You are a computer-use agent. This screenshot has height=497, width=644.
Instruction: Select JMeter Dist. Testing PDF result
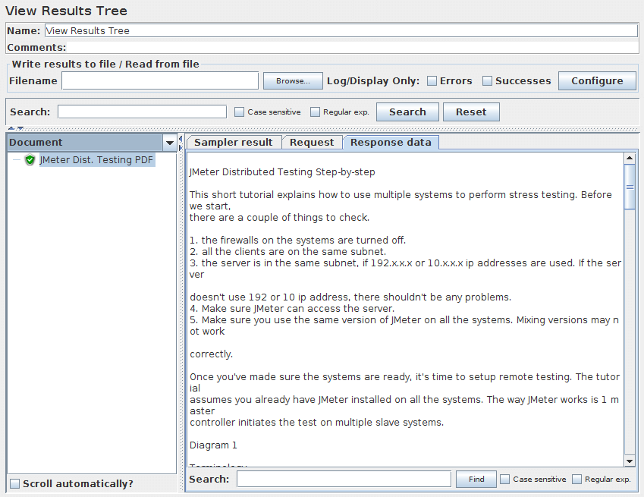coord(96,160)
